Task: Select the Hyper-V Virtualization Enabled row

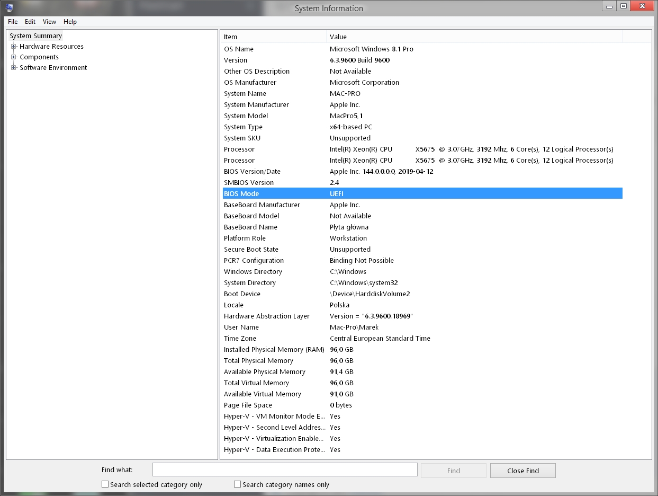Action: [x=422, y=439]
